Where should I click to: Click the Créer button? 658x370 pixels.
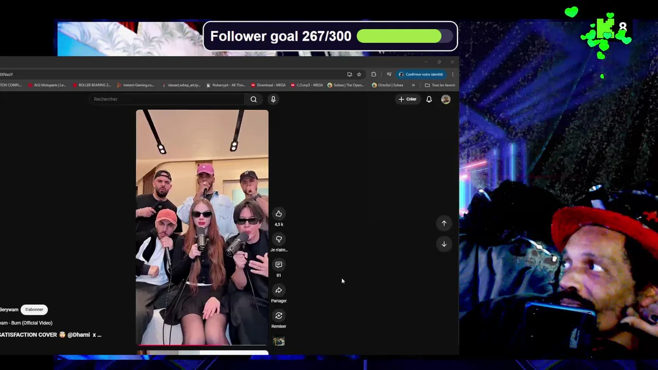tap(408, 99)
